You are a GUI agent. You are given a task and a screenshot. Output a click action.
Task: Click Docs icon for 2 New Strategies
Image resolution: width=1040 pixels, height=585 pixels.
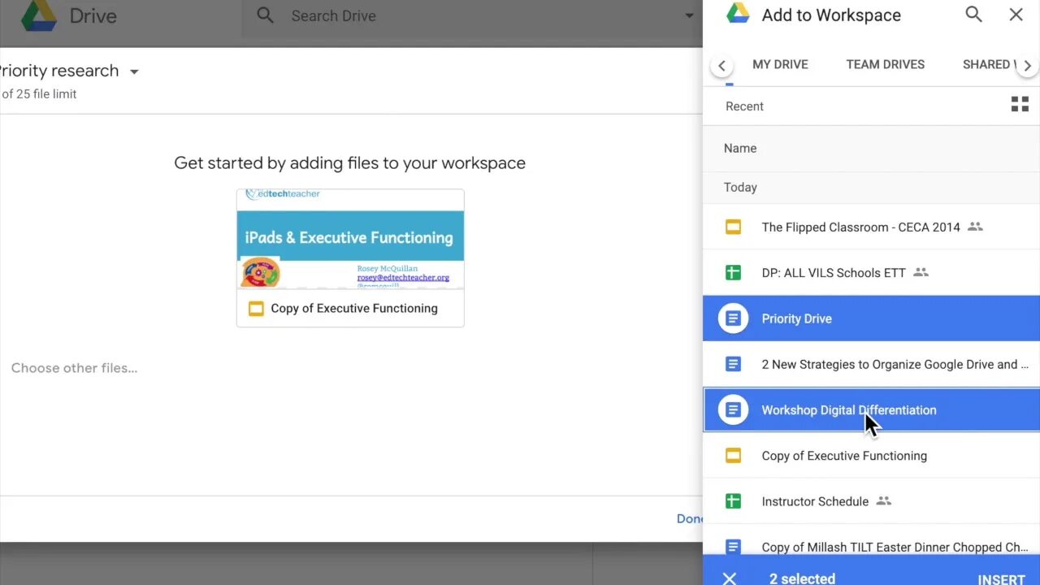[733, 364]
